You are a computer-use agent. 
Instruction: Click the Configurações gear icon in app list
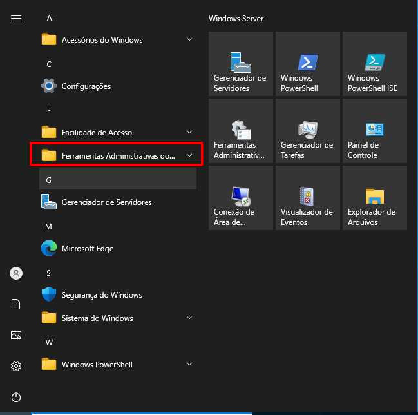(x=49, y=86)
